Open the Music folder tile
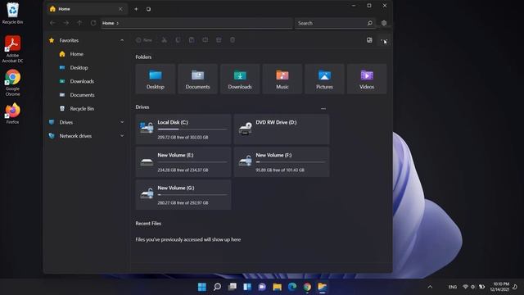This screenshot has width=524, height=295. pyautogui.click(x=282, y=79)
